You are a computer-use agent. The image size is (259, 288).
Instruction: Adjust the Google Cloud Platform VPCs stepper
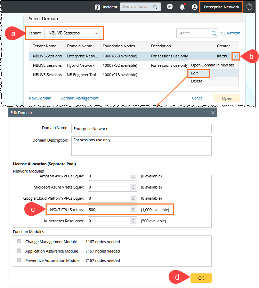point(133,198)
